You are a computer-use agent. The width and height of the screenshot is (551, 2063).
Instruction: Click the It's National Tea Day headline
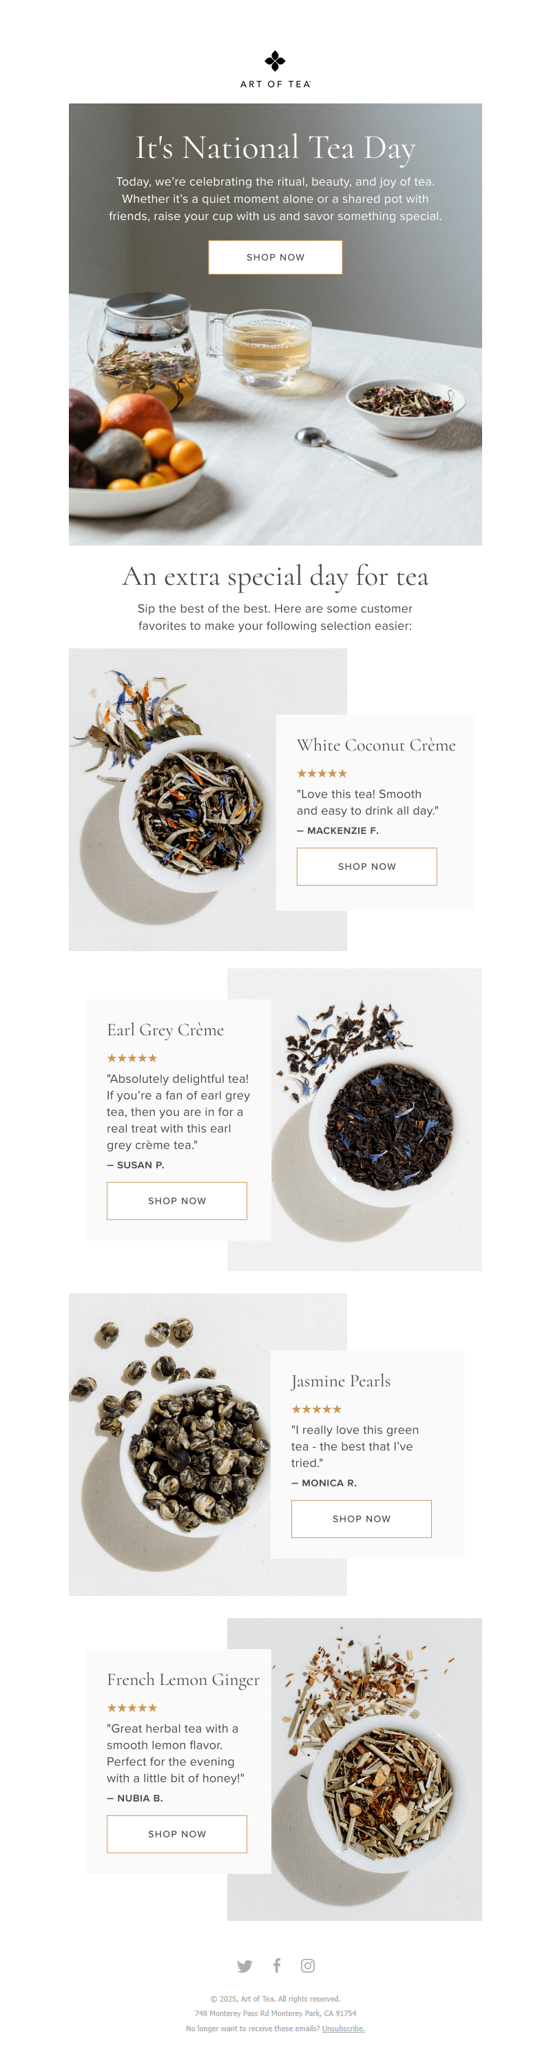(x=275, y=148)
